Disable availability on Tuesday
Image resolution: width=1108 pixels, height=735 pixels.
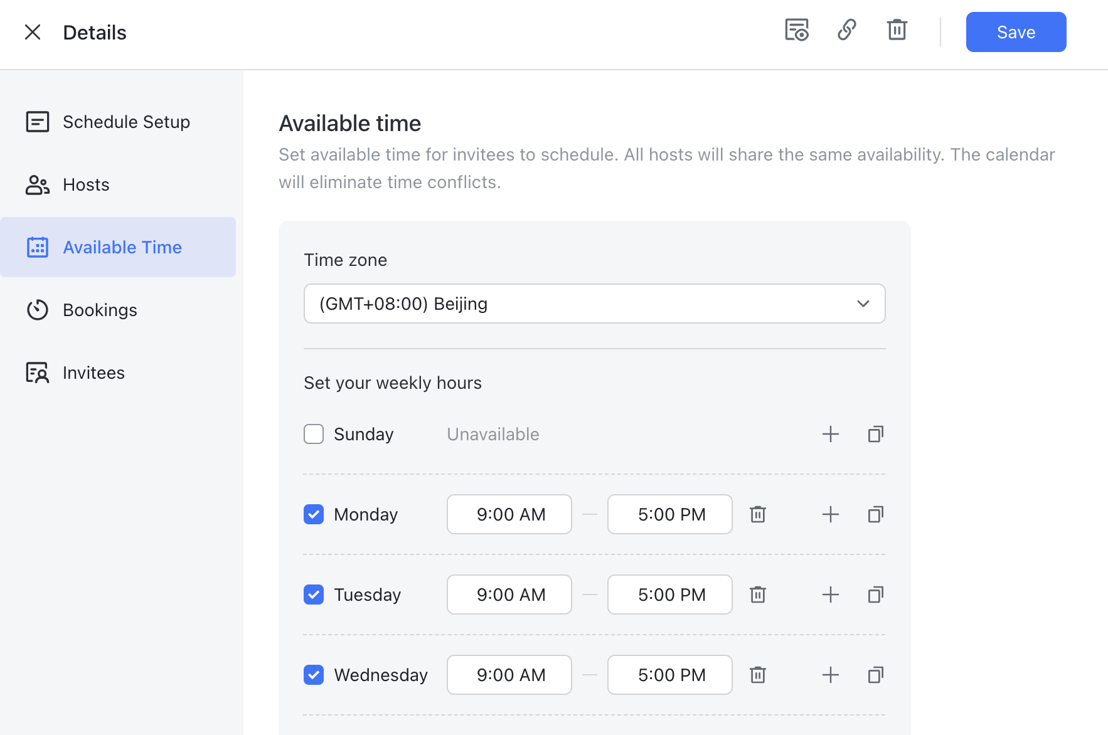point(313,595)
